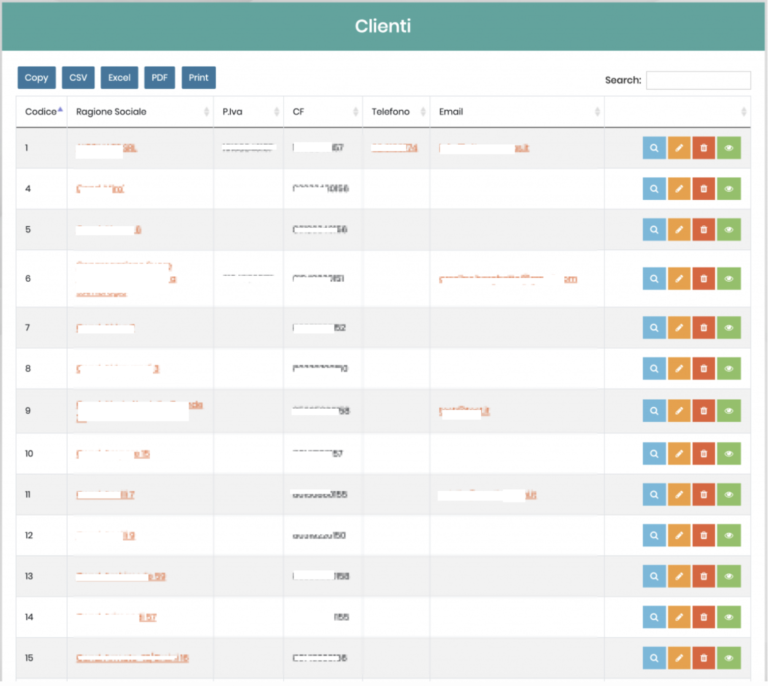Viewport: 768px width, 686px height.
Task: Toggle the green eye icon for client 7
Action: point(729,328)
